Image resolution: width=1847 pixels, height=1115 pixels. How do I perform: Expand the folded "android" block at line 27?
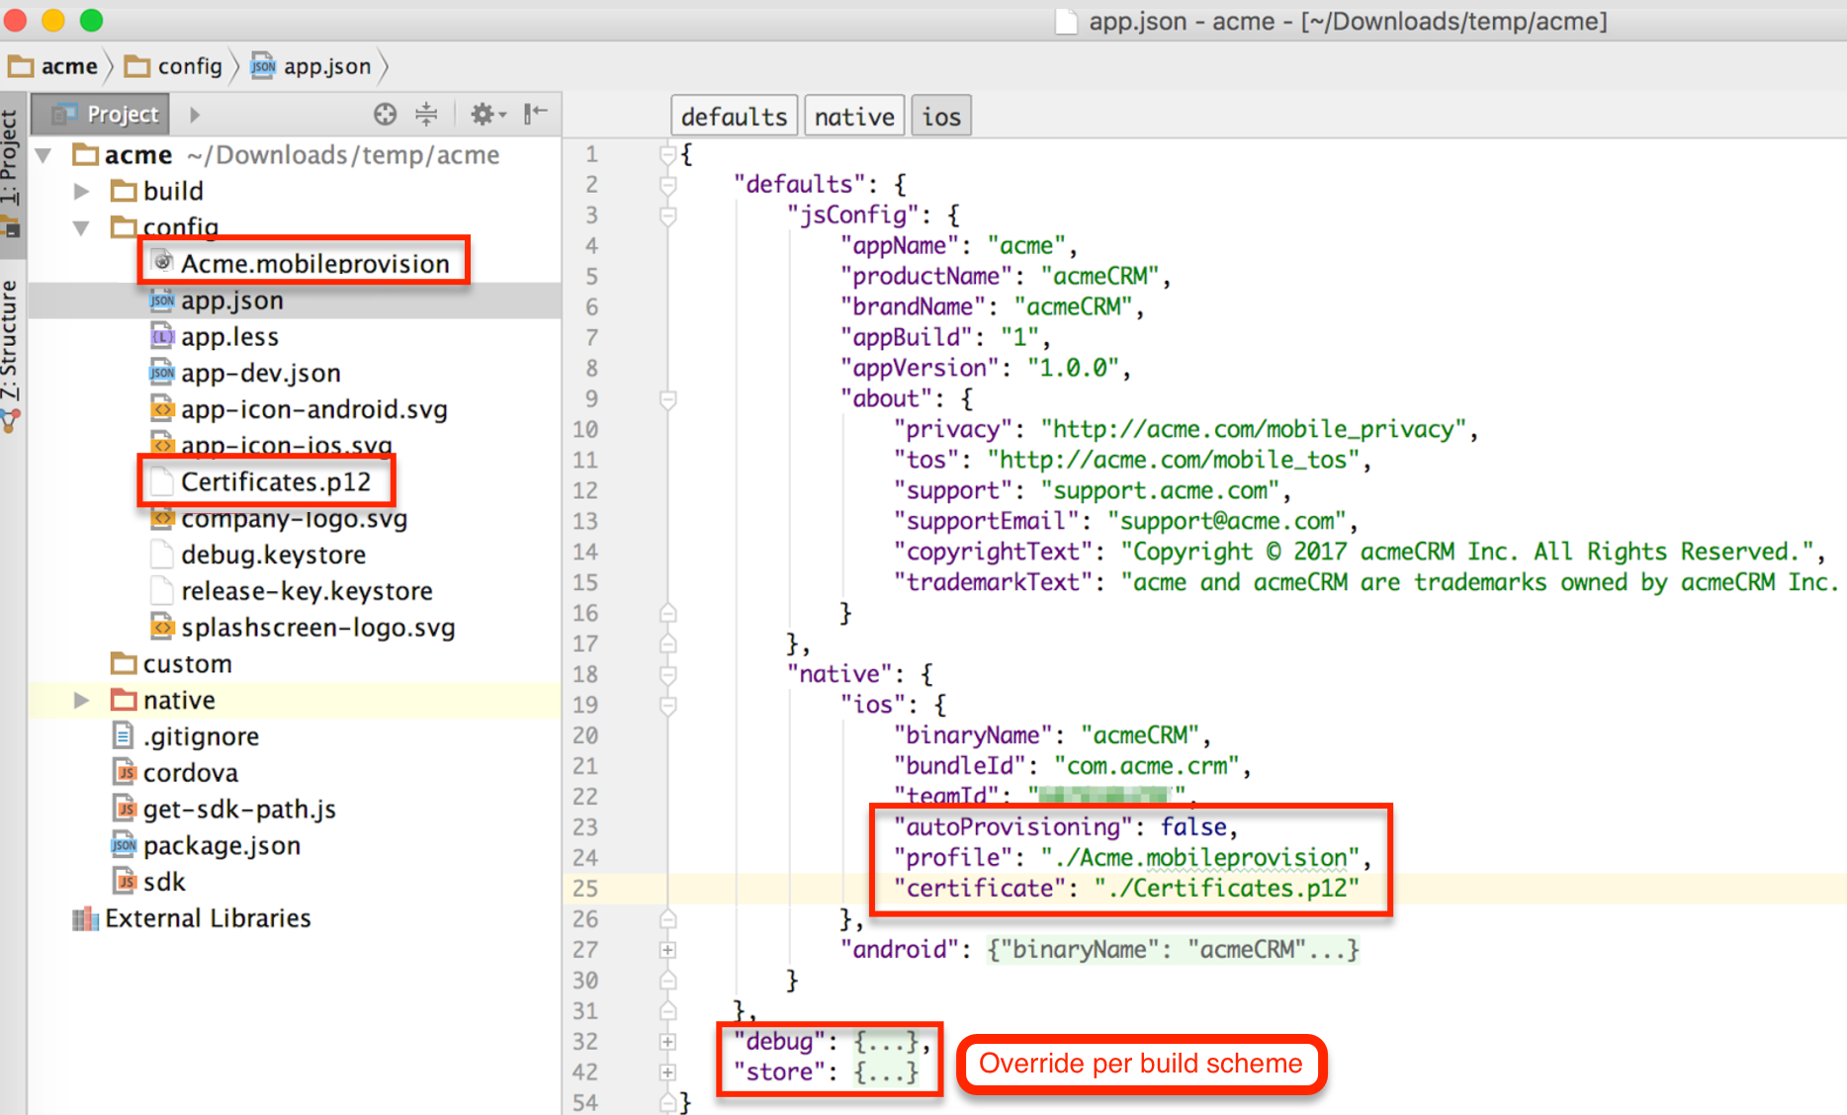[668, 950]
